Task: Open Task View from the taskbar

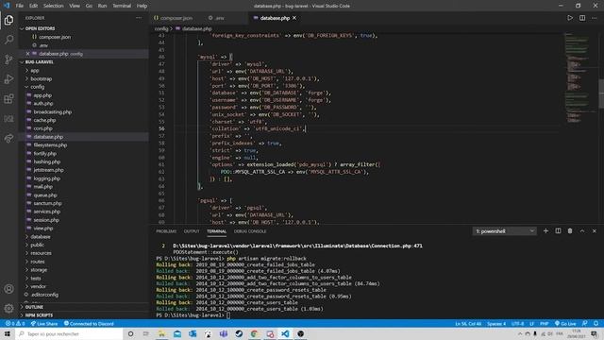Action: coord(146,333)
